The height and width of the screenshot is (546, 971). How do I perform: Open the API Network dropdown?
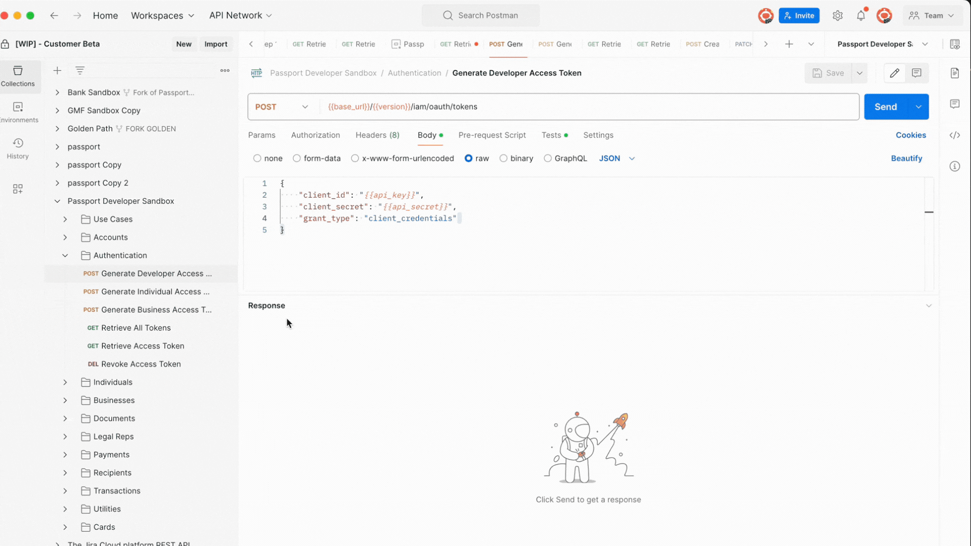pos(241,16)
